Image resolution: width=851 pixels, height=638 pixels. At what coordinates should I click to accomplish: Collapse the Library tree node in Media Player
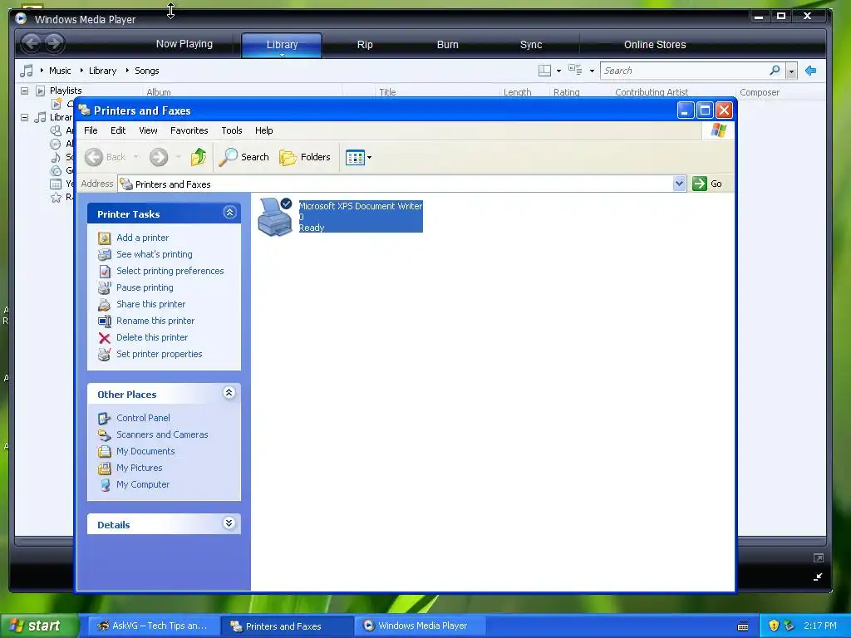click(x=24, y=117)
